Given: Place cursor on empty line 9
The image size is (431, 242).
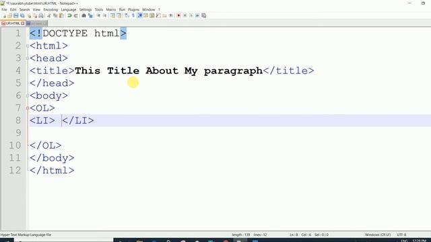Looking at the screenshot, I should click(x=230, y=133).
